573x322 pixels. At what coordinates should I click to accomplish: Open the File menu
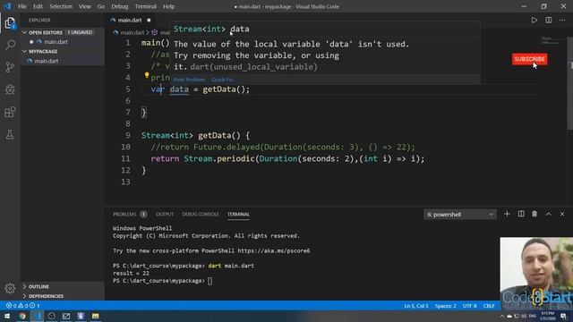pyautogui.click(x=22, y=6)
